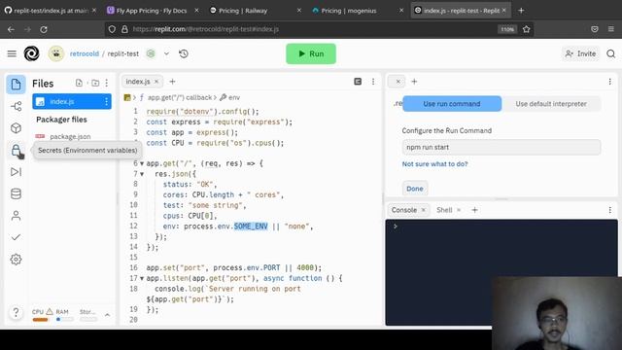This screenshot has height=350, width=622.
Task: Open the Settings gear sidebar icon
Action: [x=16, y=260]
